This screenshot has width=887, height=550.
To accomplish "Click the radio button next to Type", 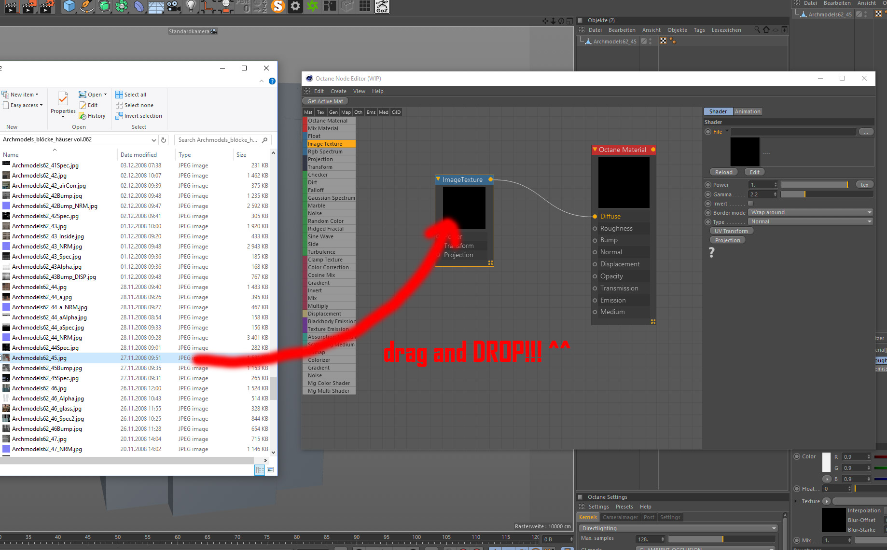I will [708, 222].
